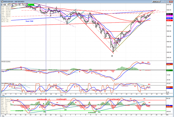Click the green MACD histogram tag -0.71
The width and height of the screenshot is (174, 117).
(x=169, y=70)
